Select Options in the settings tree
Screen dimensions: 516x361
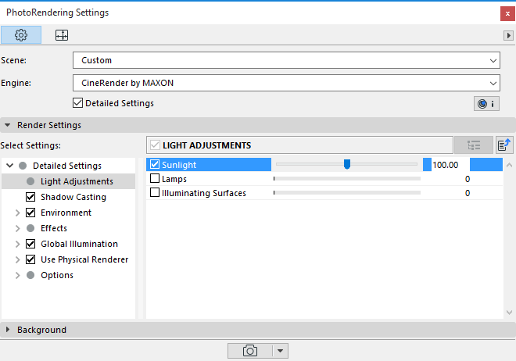57,275
